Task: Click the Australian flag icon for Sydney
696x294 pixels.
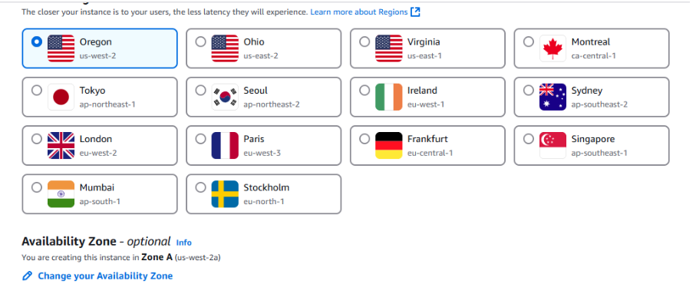Action: pyautogui.click(x=553, y=97)
